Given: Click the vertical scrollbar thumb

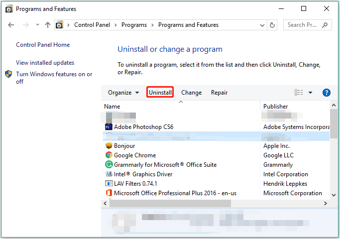Looking at the screenshot, I should tap(334, 123).
